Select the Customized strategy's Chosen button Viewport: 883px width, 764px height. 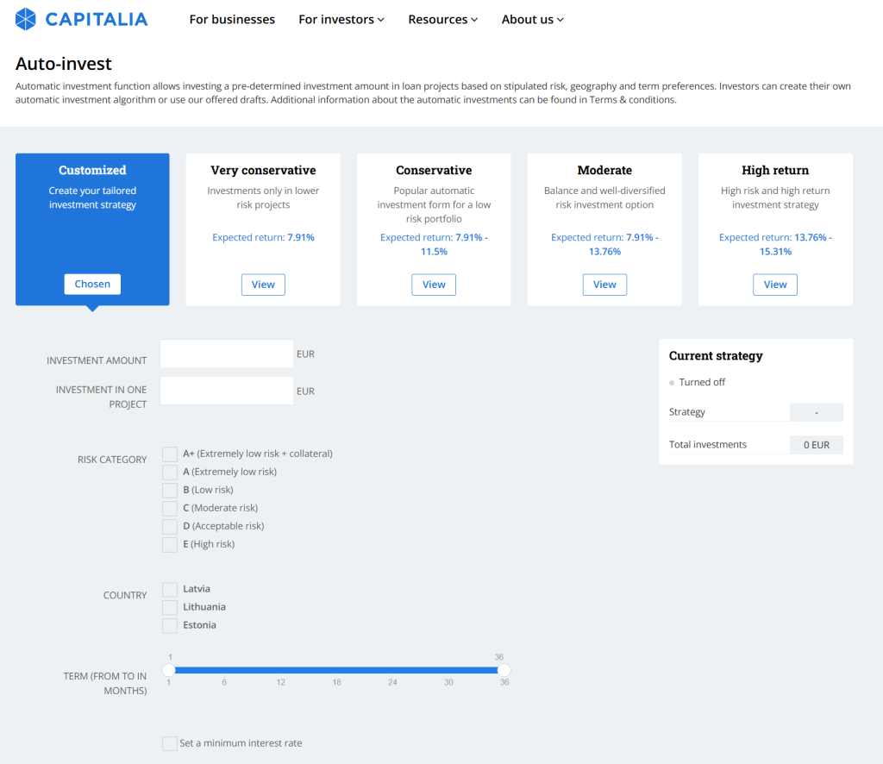(92, 284)
